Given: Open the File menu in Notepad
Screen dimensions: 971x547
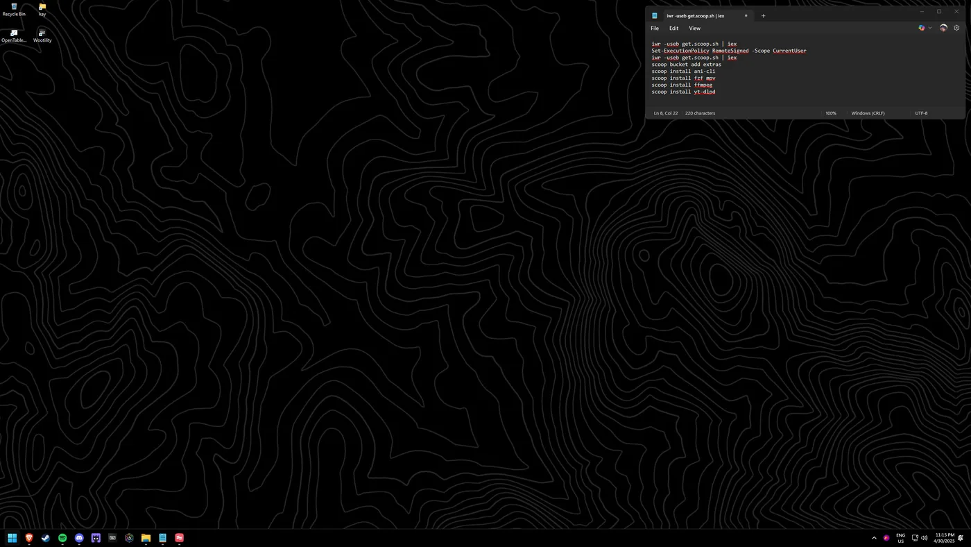Looking at the screenshot, I should pos(655,28).
